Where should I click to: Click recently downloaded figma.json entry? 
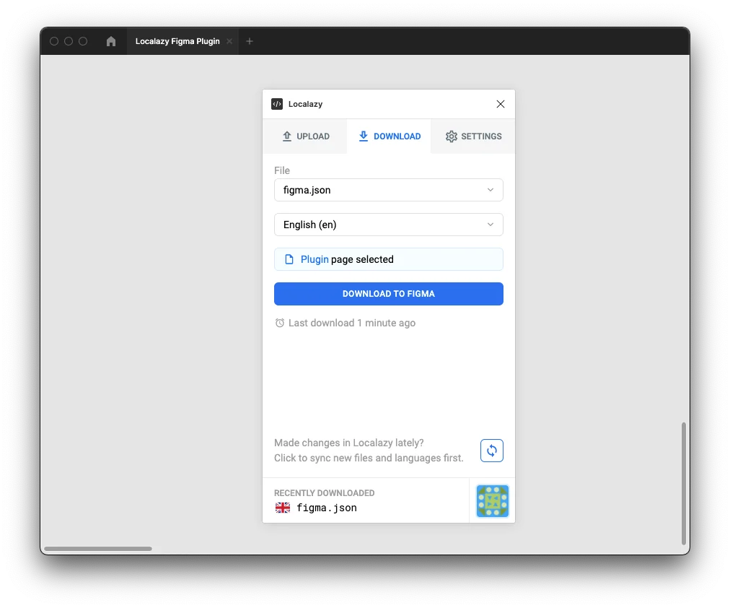(x=326, y=508)
